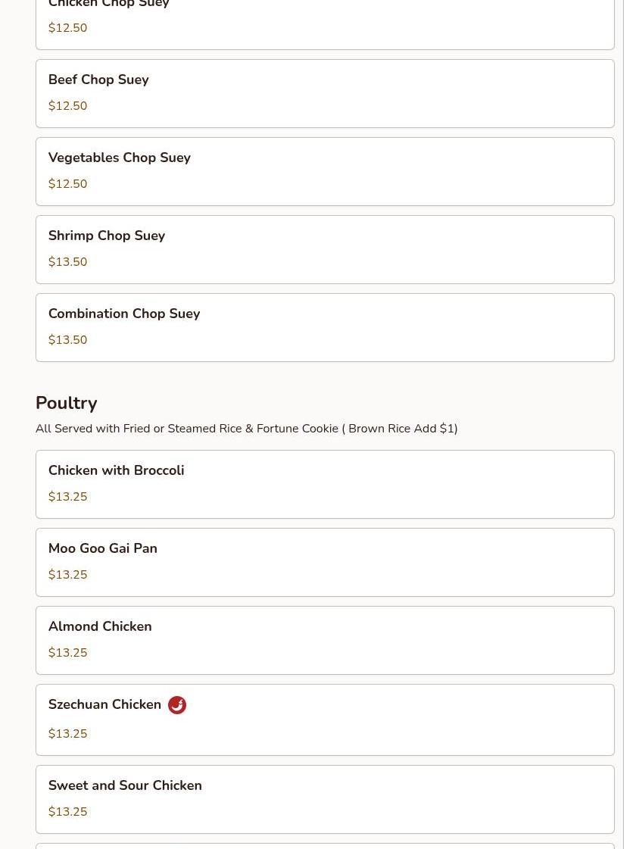The width and height of the screenshot is (639, 849).
Task: Select the Vegetables Chop Suey card
Action: click(x=325, y=172)
